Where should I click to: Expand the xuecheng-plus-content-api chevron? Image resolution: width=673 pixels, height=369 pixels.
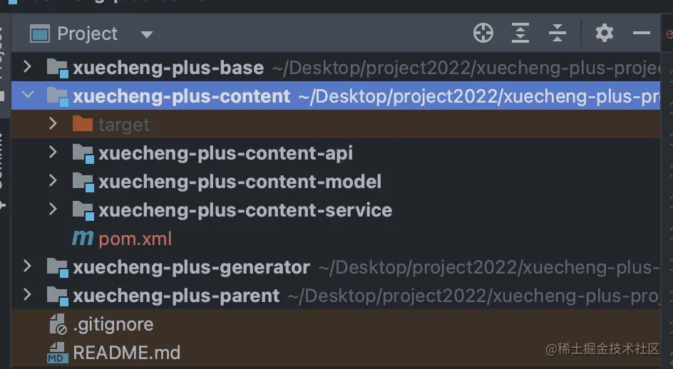coord(53,153)
